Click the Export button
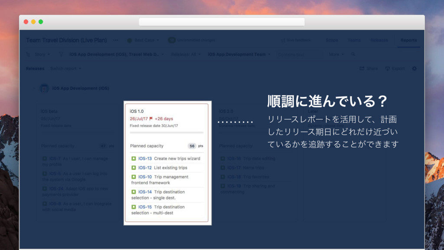The width and height of the screenshot is (444, 250). tap(395, 69)
